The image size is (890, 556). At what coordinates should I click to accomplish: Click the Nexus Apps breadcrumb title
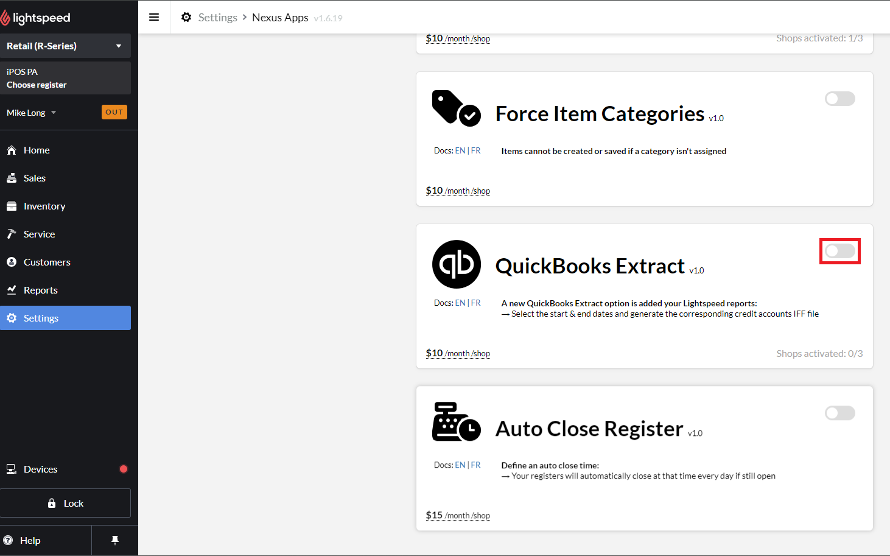coord(280,17)
